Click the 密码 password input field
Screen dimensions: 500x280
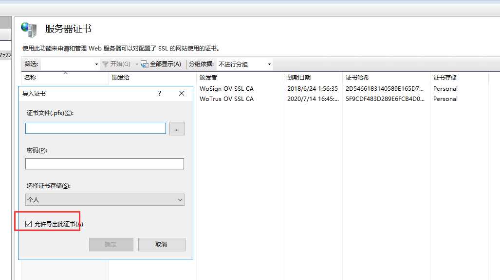pos(104,164)
